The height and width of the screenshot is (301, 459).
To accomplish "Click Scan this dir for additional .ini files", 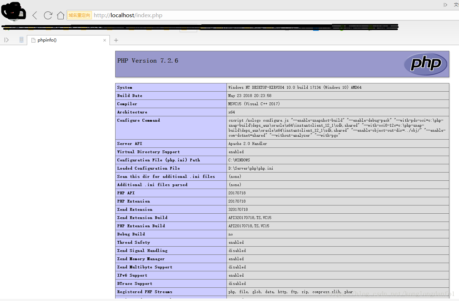I will (x=166, y=176).
